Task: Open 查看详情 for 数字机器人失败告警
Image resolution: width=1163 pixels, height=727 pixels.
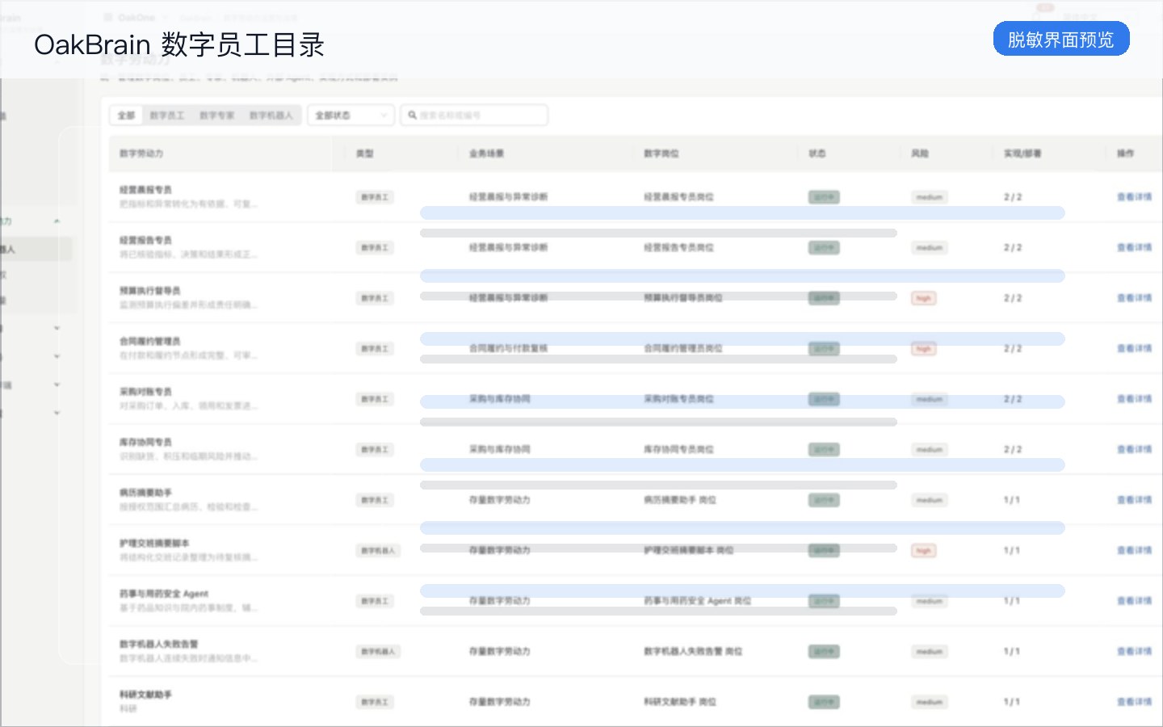Action: [x=1135, y=652]
